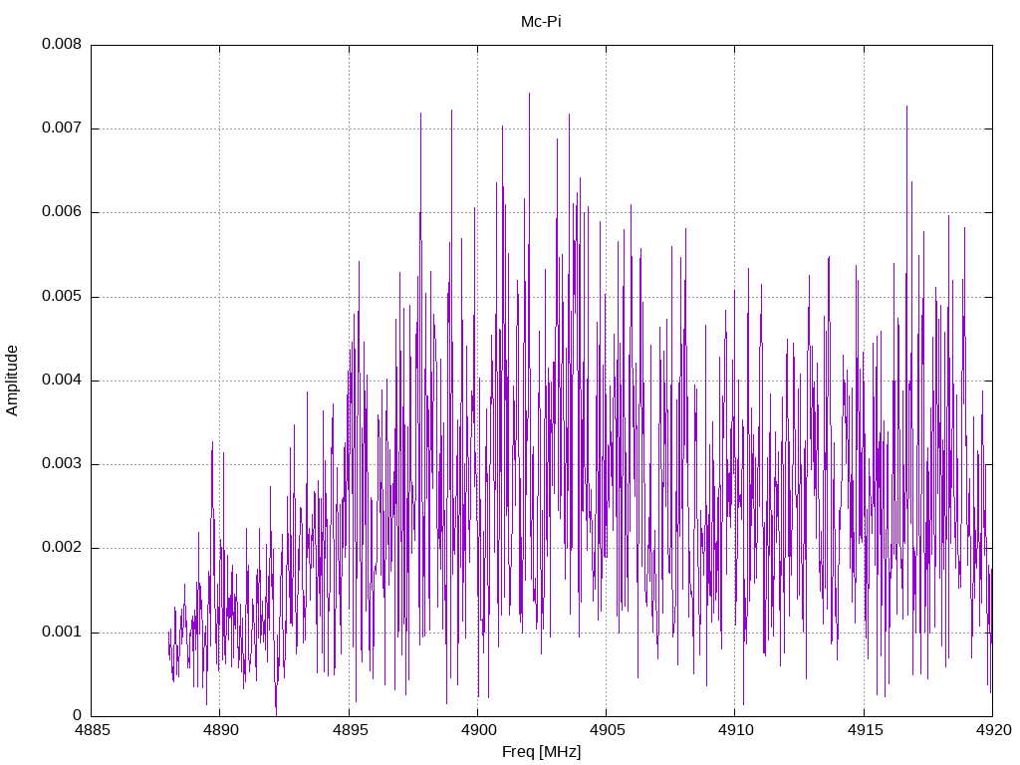Click the x-axis tick label 4910

(735, 730)
